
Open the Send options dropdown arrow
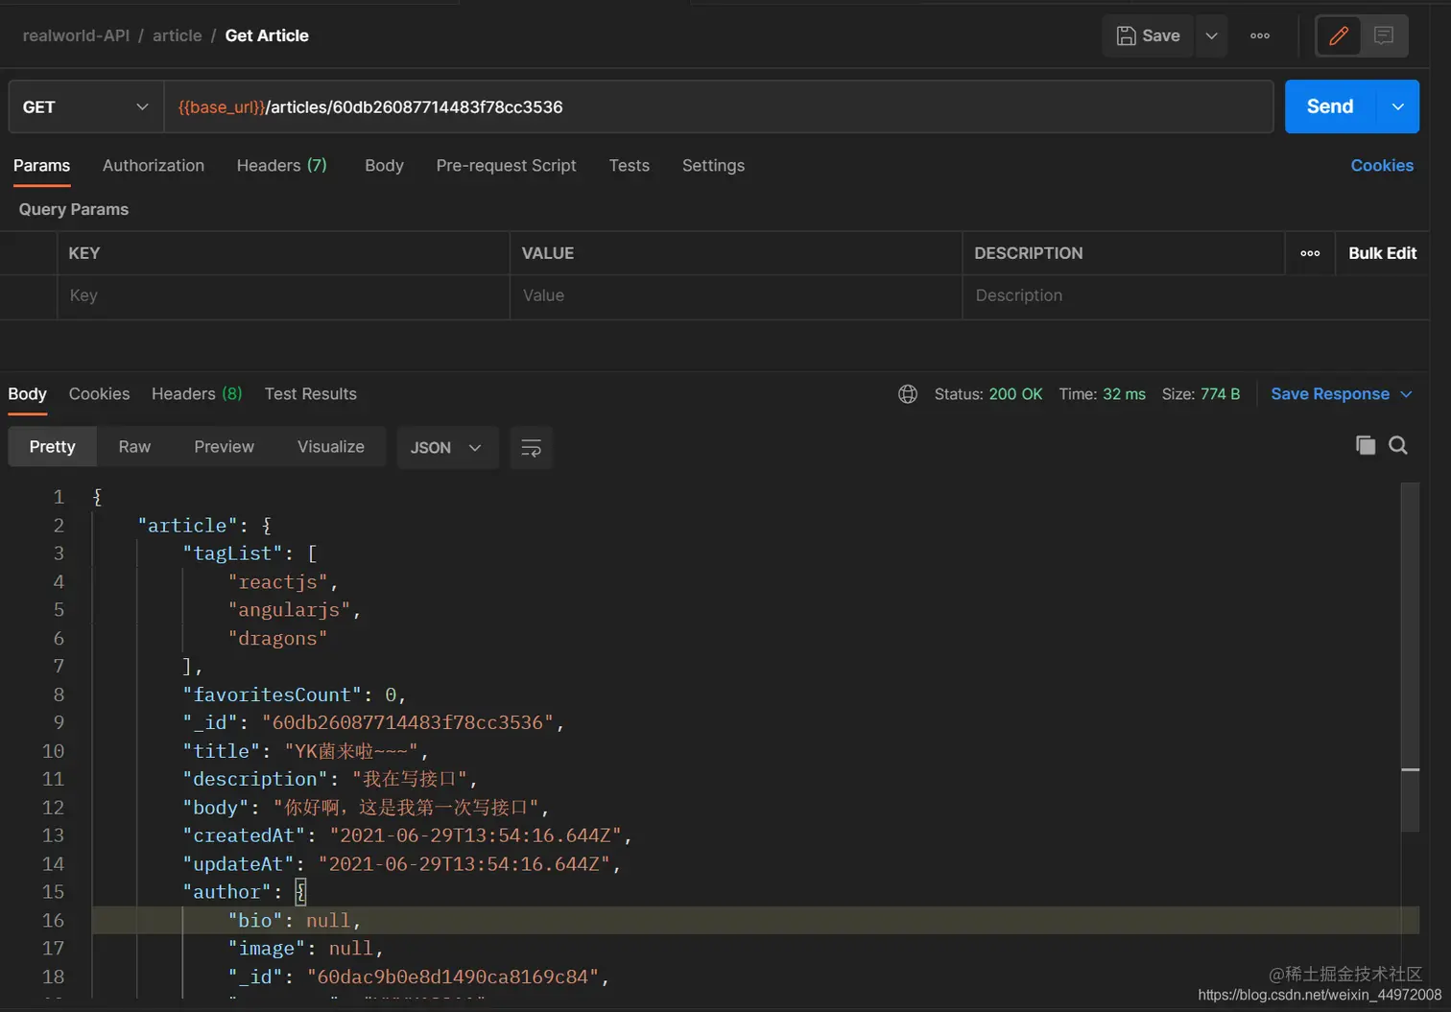(1398, 106)
